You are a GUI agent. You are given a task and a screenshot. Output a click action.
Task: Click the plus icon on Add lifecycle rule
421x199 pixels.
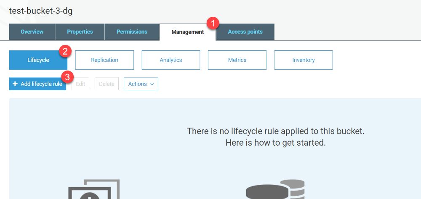pyautogui.click(x=15, y=84)
